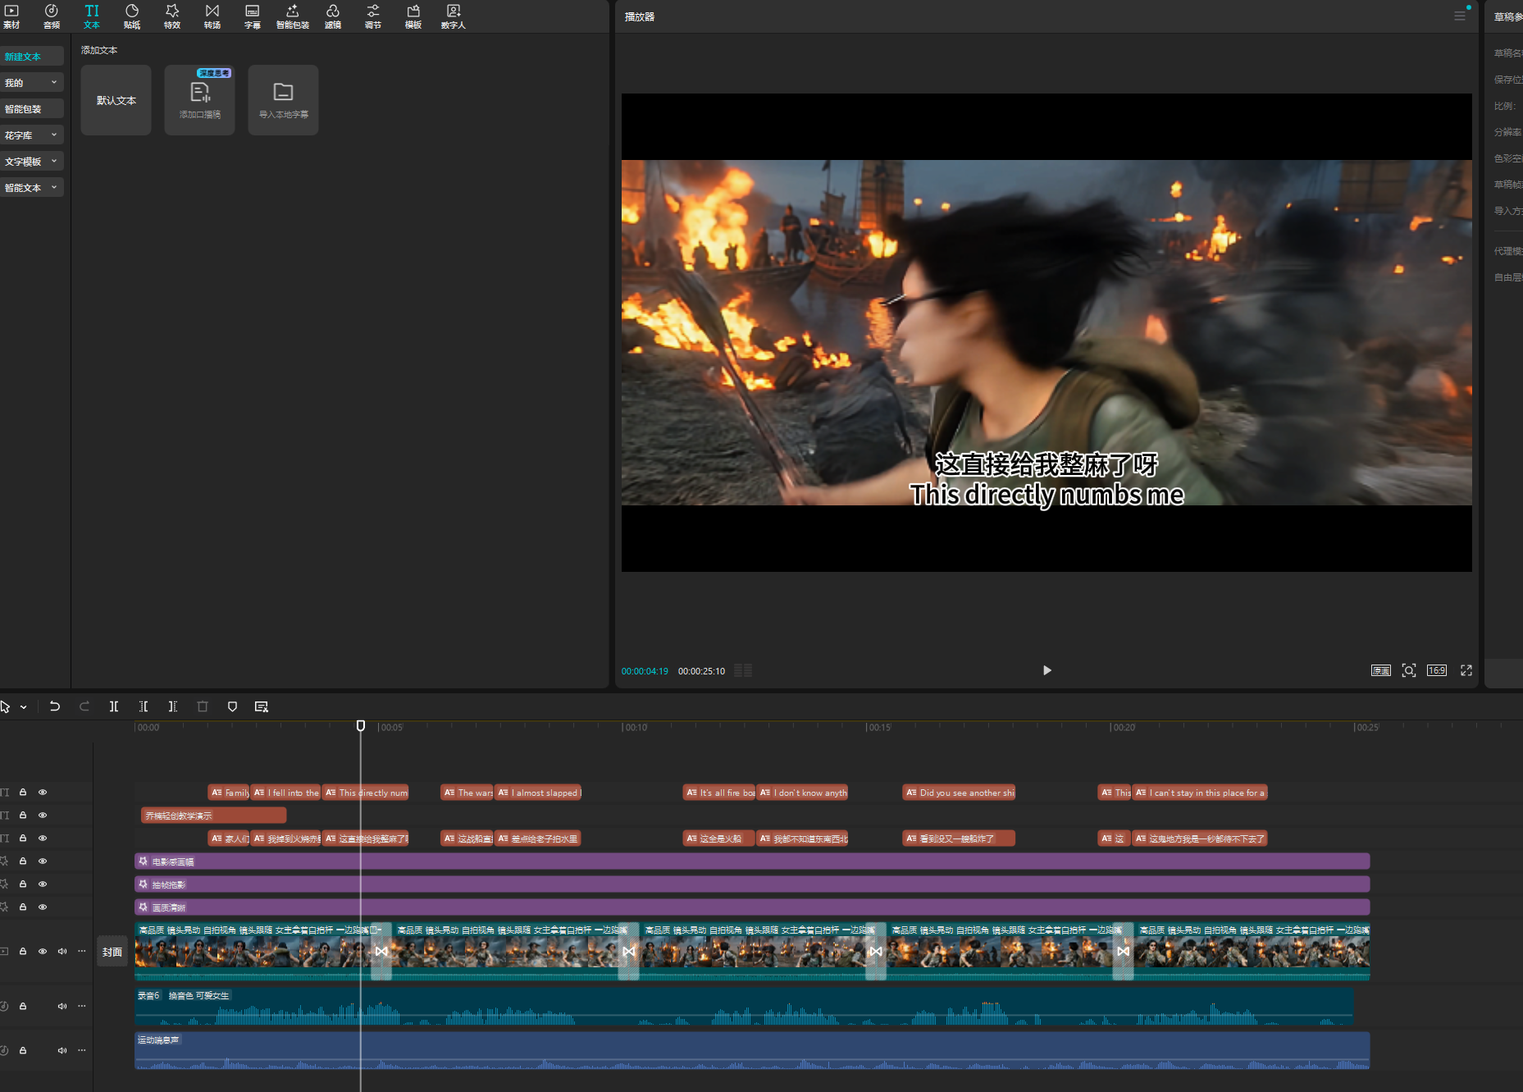Viewport: 1523px width, 1092px height.
Task: Expand the 花字库 sidebar section
Action: (31, 135)
